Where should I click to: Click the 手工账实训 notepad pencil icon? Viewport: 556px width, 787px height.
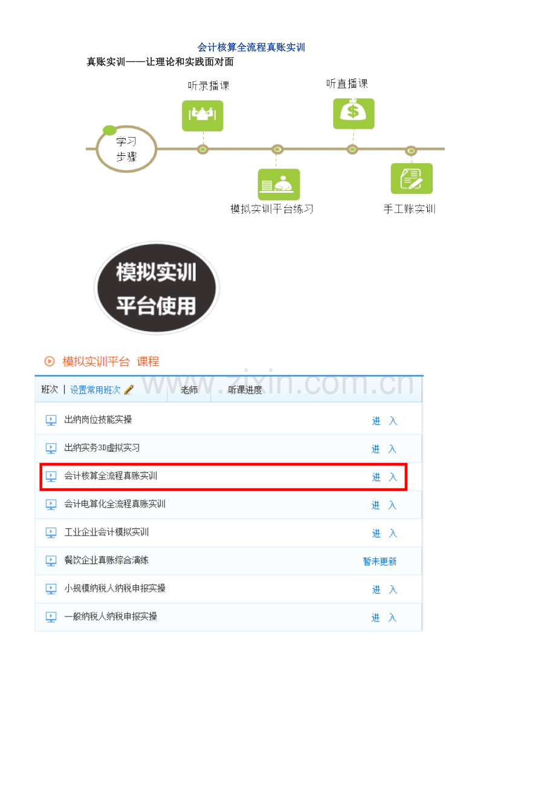click(412, 178)
